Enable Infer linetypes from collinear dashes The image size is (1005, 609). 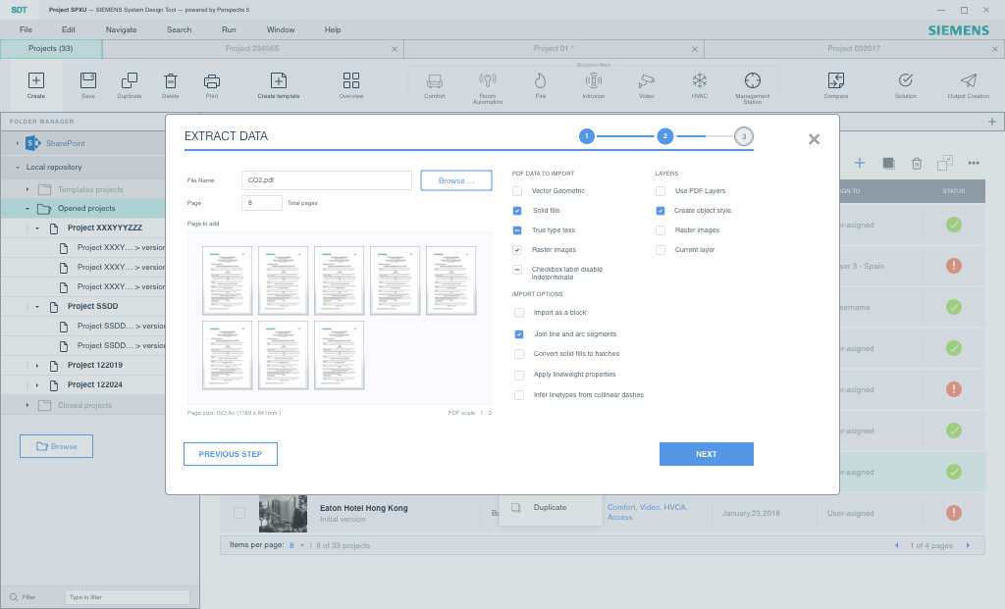click(x=519, y=396)
